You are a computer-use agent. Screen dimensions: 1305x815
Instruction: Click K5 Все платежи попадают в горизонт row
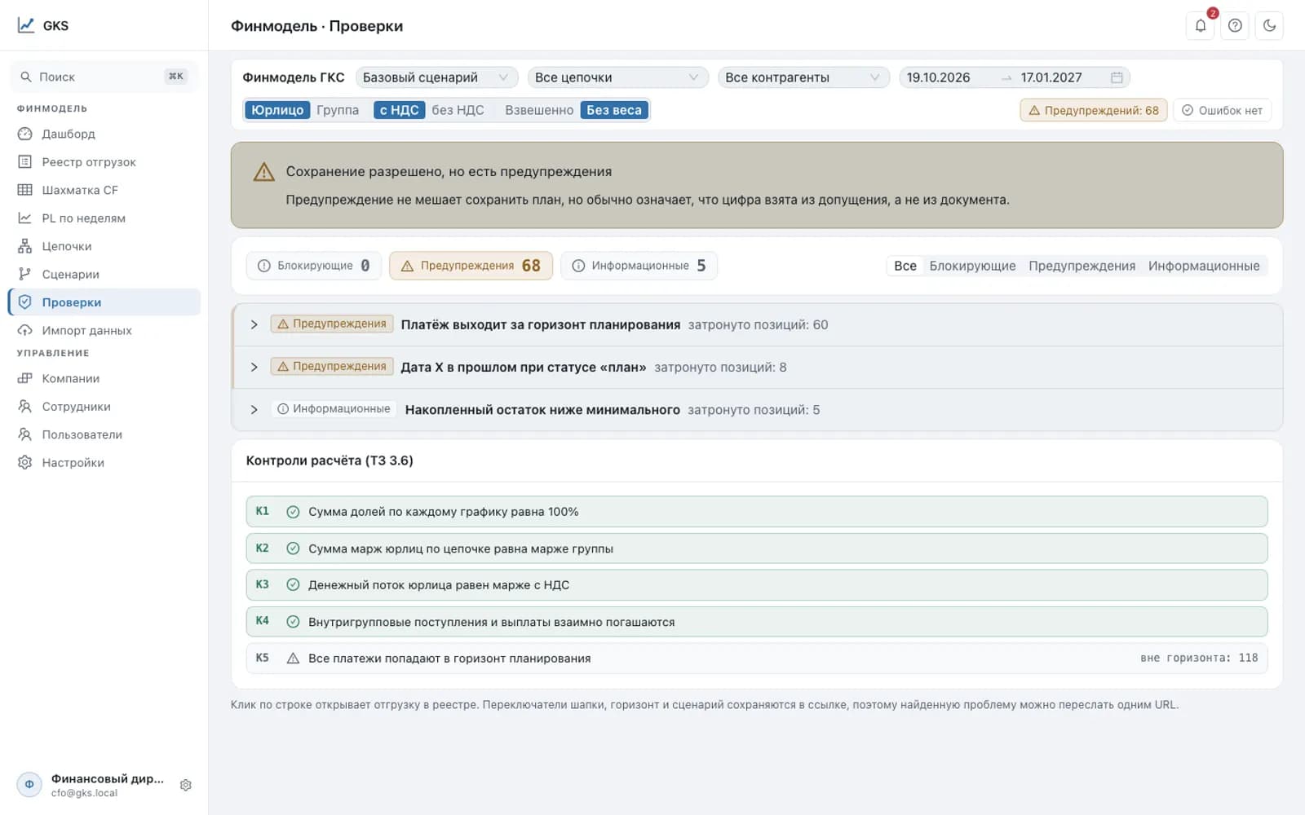click(x=756, y=659)
